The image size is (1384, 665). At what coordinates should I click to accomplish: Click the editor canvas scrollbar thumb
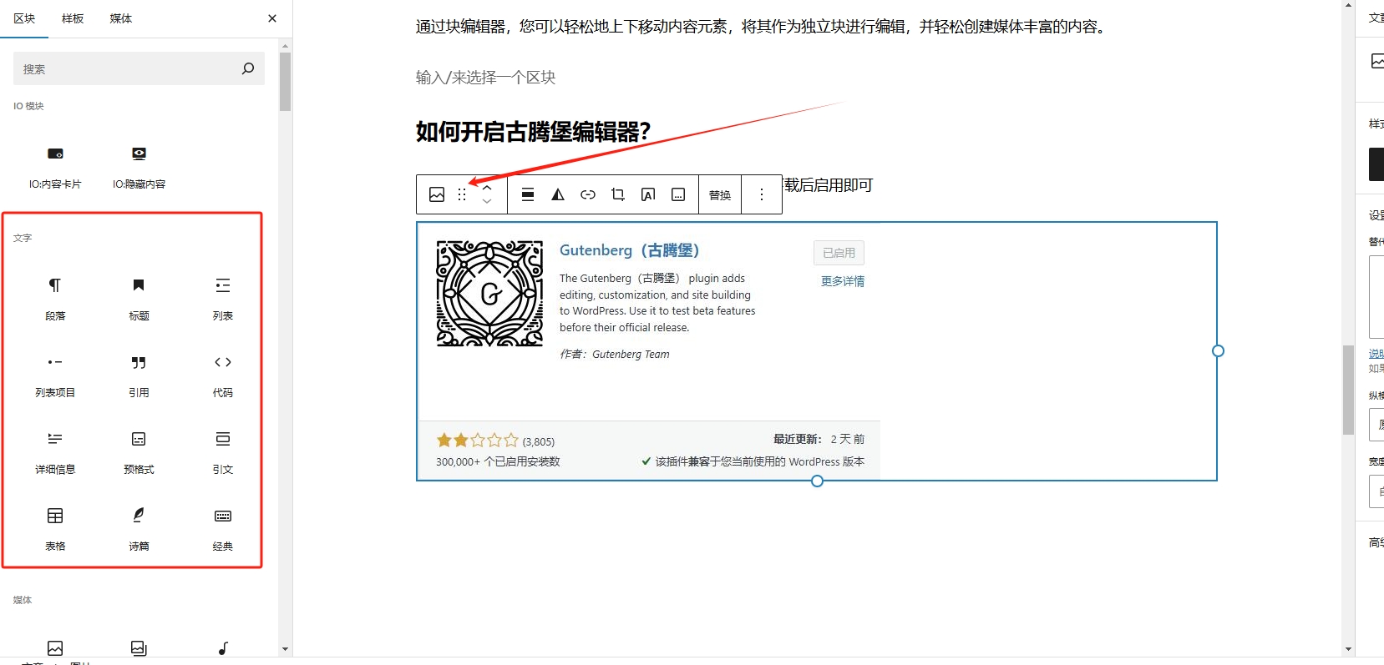1348,390
